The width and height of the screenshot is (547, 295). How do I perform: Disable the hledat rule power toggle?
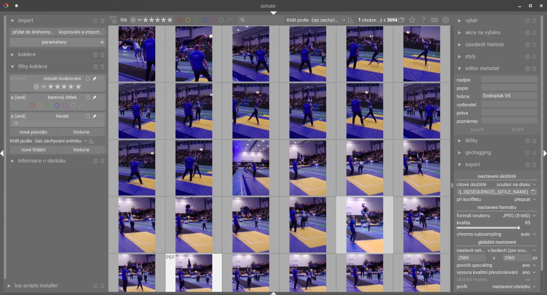coord(101,116)
